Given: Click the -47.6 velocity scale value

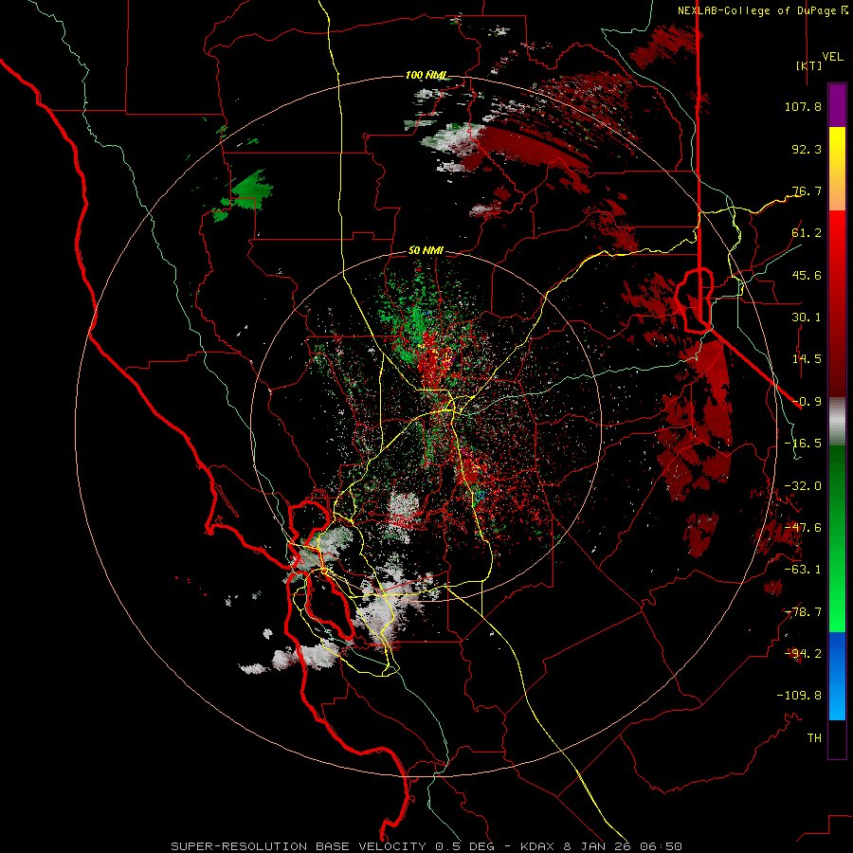Looking at the screenshot, I should [x=803, y=528].
